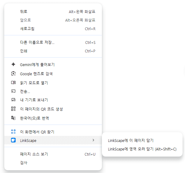The image size is (185, 173).
Task: Click the blue QR finder extension icon
Action: coord(13,132)
